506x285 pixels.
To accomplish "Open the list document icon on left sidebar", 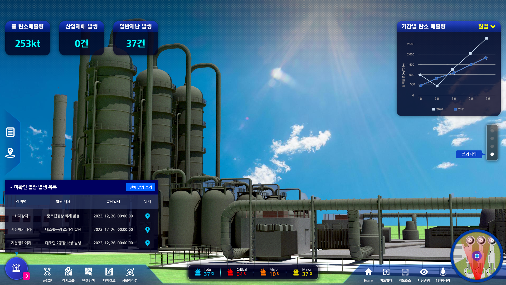I will (10, 132).
